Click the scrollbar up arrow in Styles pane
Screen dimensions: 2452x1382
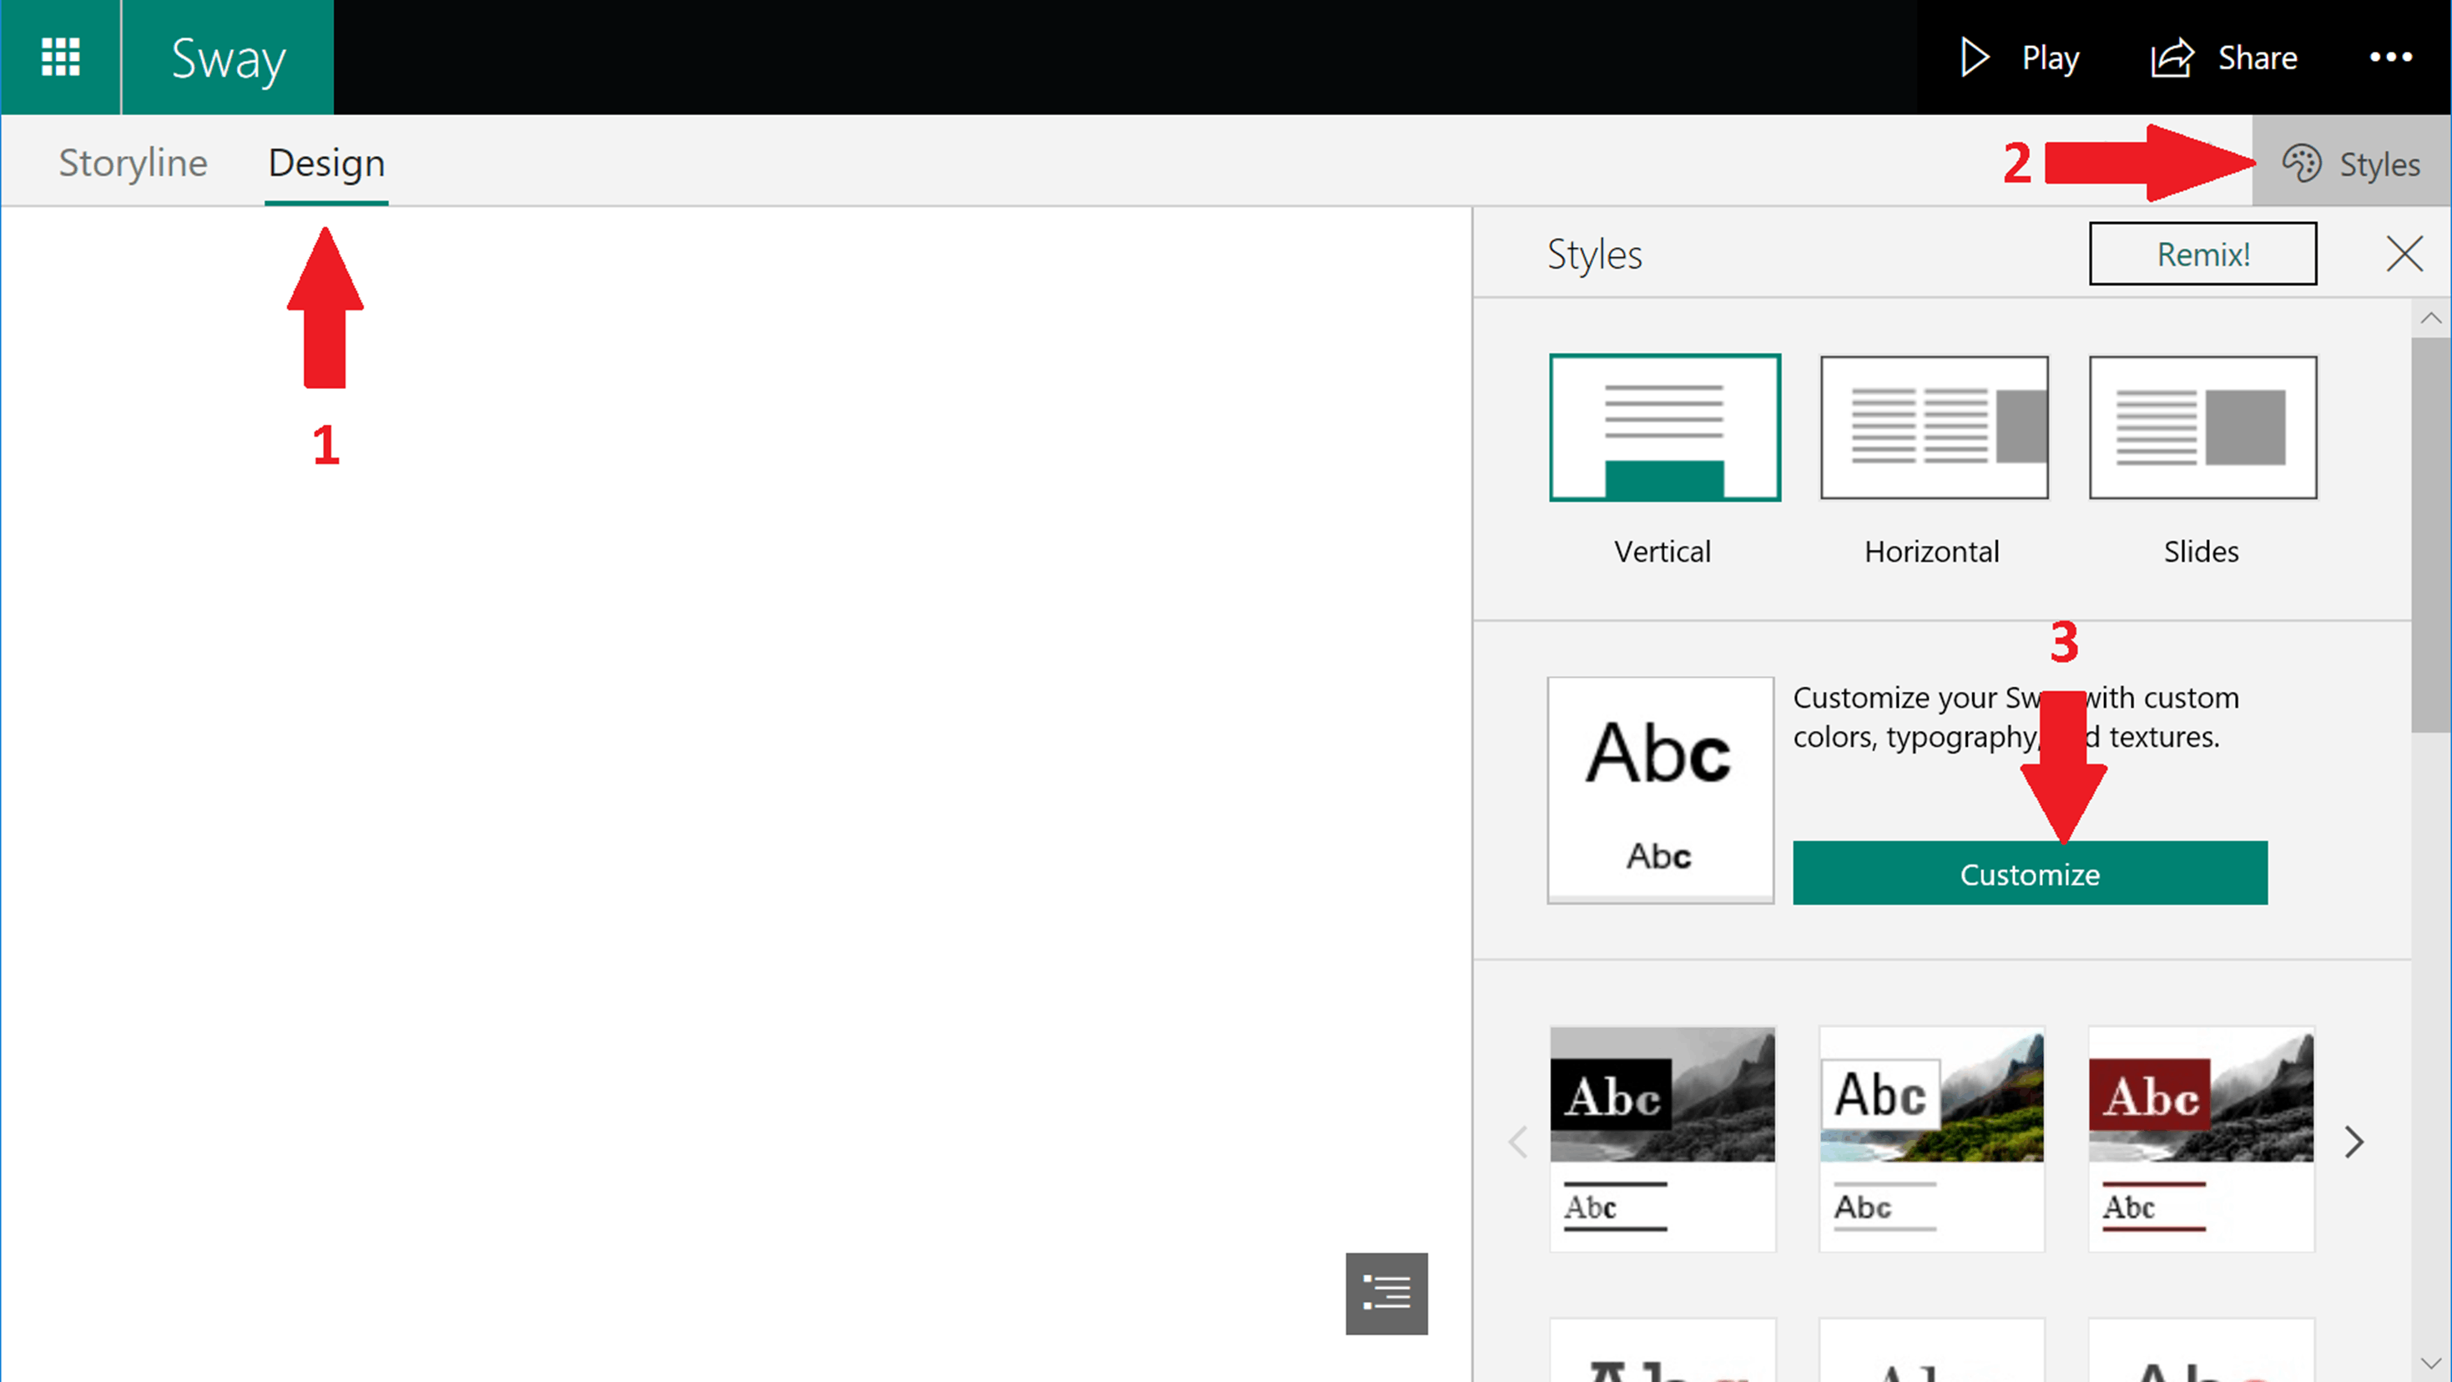[2431, 319]
